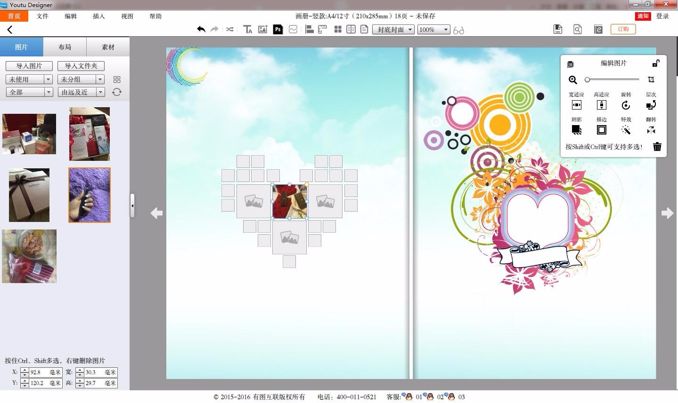Viewport: 678px width, 403px height.
Task: Toggle the thumbnail grid view icon
Action: point(117,79)
